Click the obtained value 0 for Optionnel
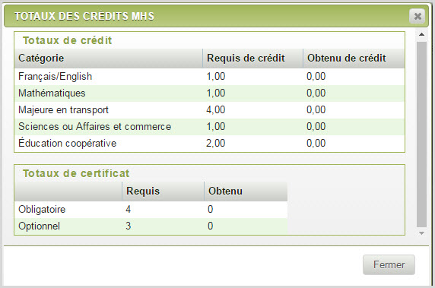The image size is (435, 288). 211,226
